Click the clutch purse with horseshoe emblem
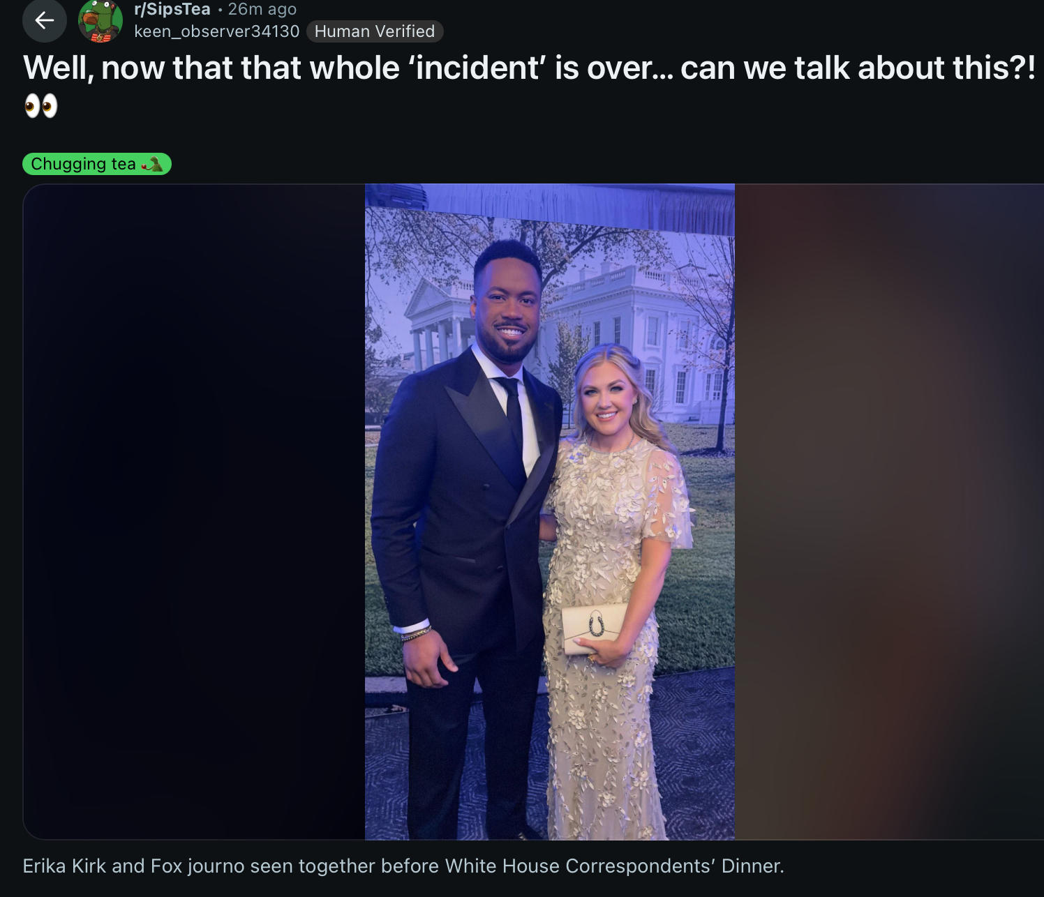The width and height of the screenshot is (1044, 897). 593,626
